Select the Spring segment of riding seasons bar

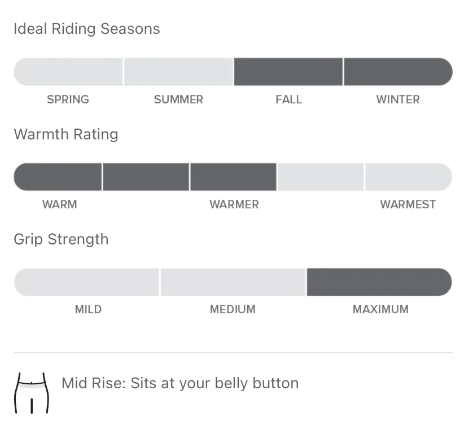[x=68, y=72]
